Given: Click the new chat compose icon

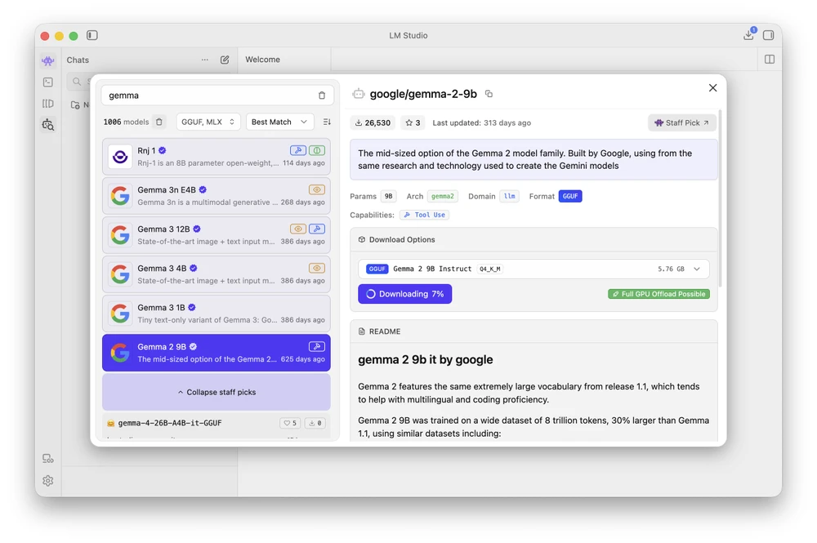Looking at the screenshot, I should pyautogui.click(x=225, y=60).
